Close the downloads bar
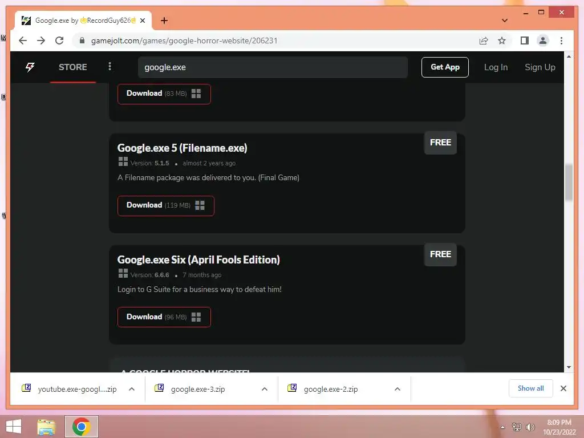 (x=563, y=388)
